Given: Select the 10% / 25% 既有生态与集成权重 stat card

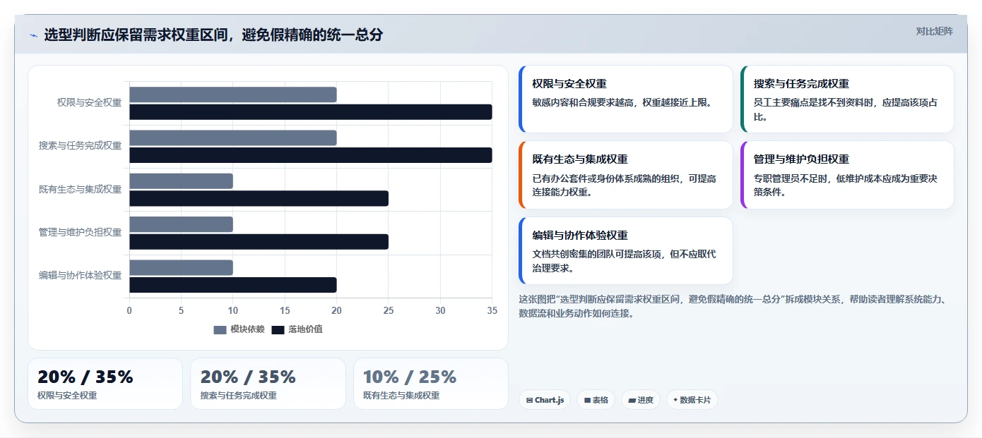Looking at the screenshot, I should (x=431, y=384).
